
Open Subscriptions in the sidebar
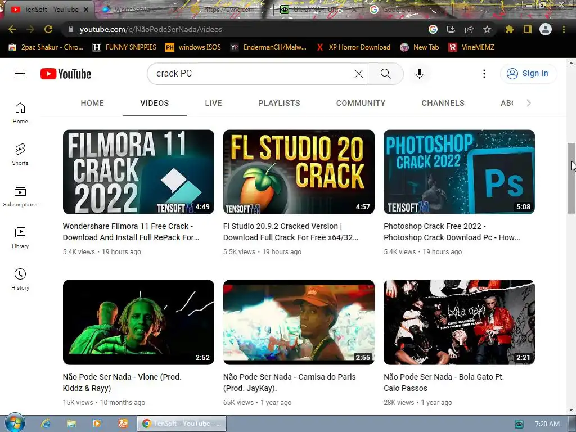click(20, 196)
